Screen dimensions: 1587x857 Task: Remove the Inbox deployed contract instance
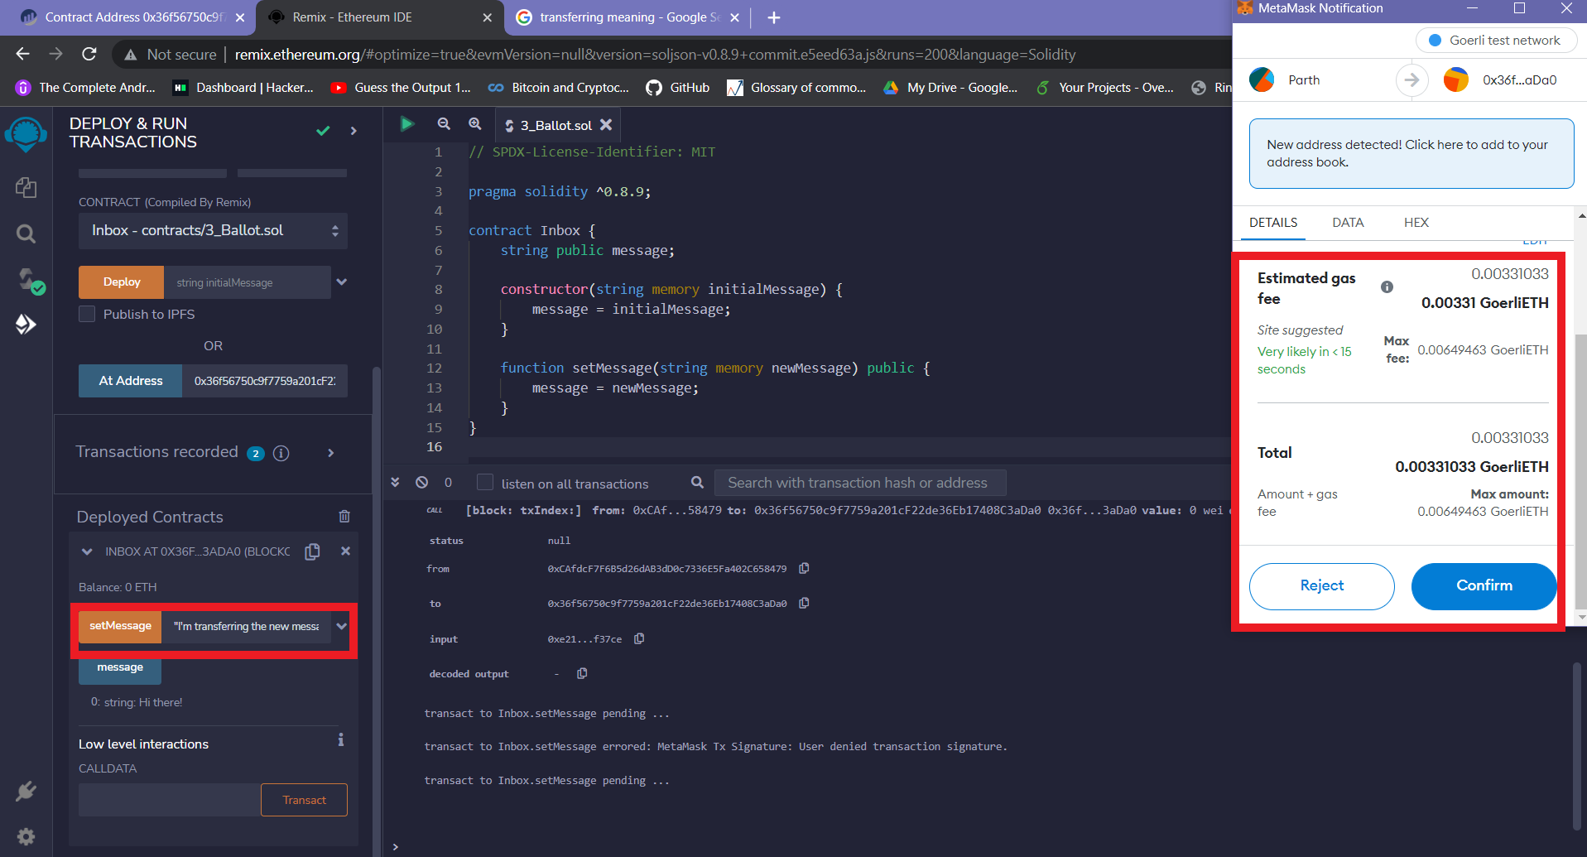[x=345, y=551]
